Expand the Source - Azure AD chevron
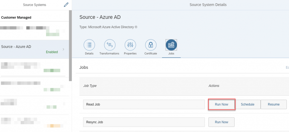This screenshot has height=132, width=289. (x=64, y=49)
